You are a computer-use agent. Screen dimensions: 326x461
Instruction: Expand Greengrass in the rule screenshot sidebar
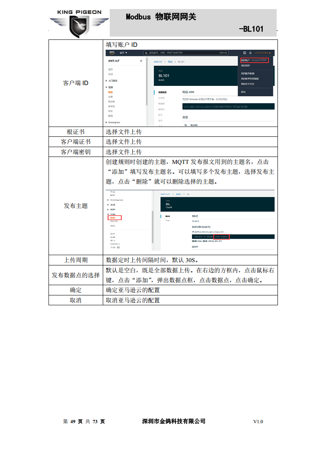point(116,200)
